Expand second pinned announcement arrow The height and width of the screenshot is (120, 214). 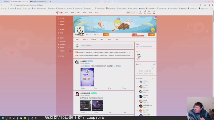click(132, 55)
